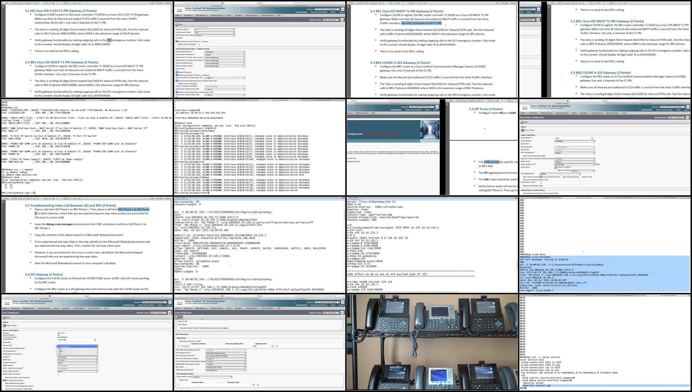This screenshot has height=392, width=692.
Task: Open Device menu in Route Pattern Configuration frame
Action: (x=575, y=113)
